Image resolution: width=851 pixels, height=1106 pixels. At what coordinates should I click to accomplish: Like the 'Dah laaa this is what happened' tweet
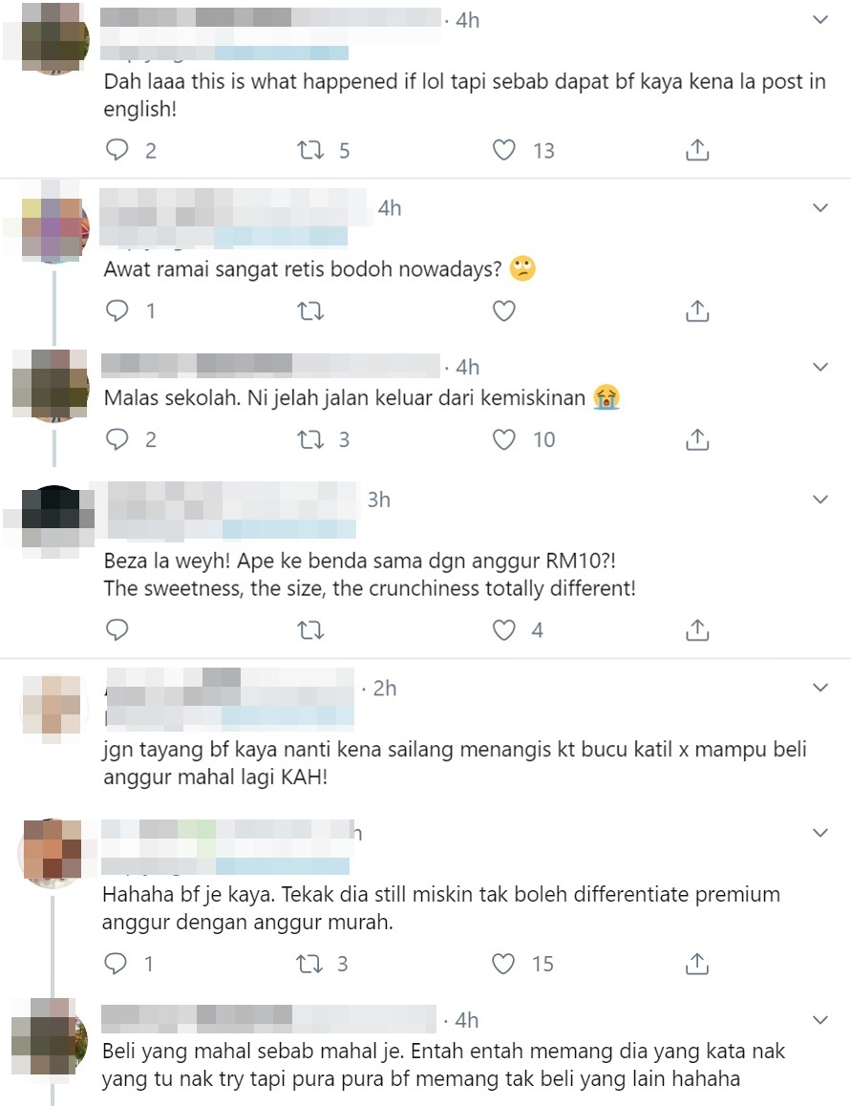point(504,150)
